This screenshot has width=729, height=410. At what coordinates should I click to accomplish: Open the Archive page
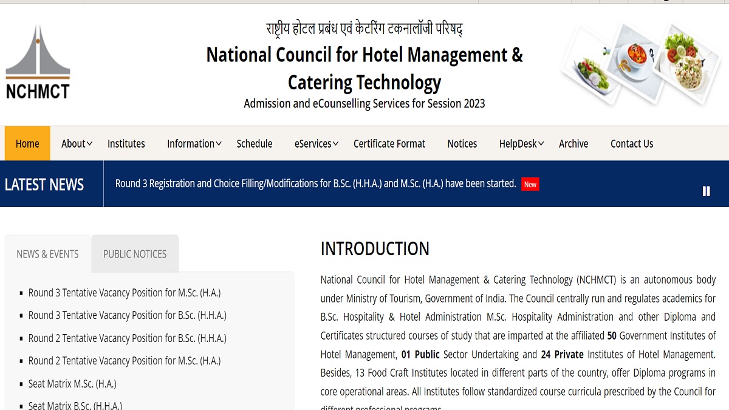573,143
